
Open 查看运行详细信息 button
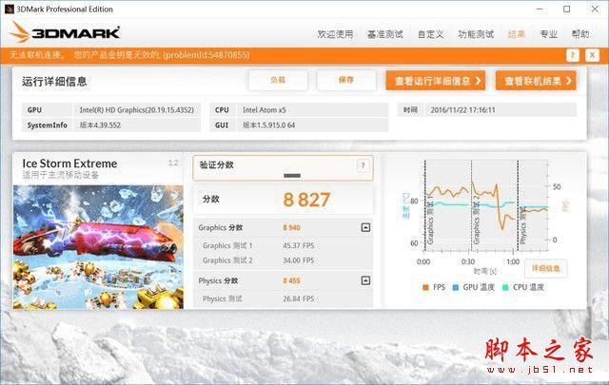click(436, 81)
